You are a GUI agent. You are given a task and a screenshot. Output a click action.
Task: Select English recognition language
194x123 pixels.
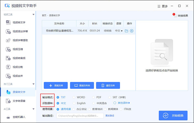pyautogui.click(x=74, y=103)
